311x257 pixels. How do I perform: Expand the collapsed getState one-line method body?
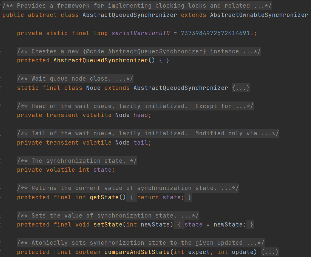[131, 197]
